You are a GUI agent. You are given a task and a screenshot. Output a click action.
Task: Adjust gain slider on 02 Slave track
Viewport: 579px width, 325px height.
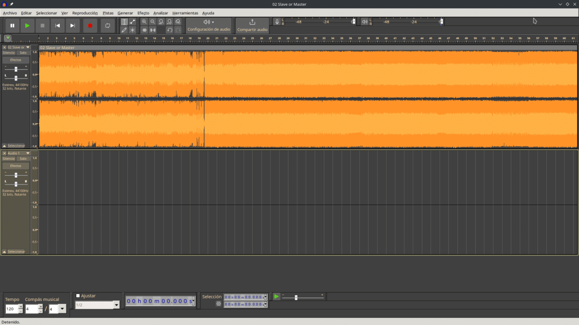click(x=16, y=69)
